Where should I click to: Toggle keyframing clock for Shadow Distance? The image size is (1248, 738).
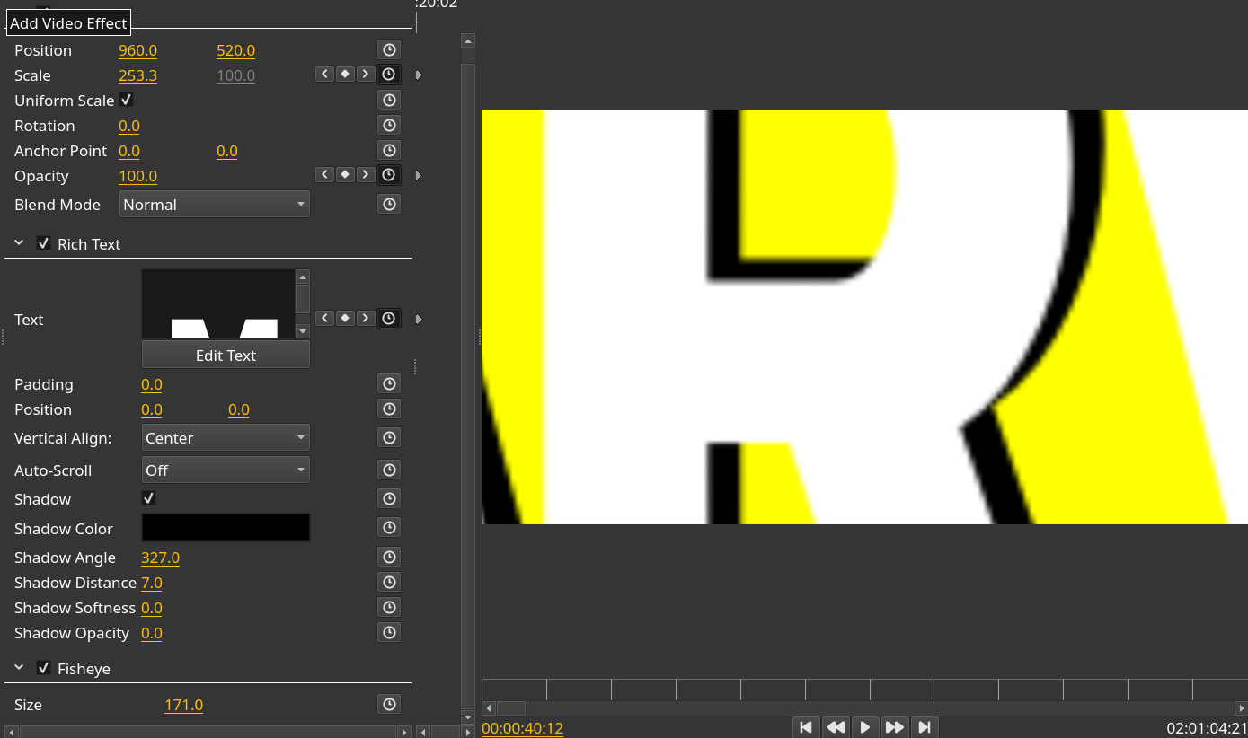[x=389, y=582]
